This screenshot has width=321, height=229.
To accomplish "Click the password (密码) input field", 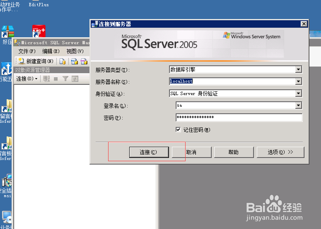I will 239,117.
